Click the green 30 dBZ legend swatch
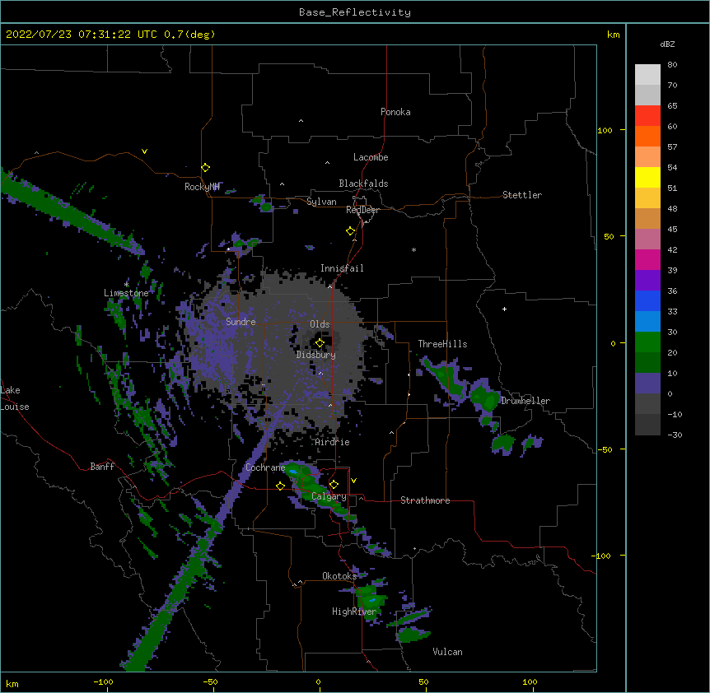 tap(647, 342)
